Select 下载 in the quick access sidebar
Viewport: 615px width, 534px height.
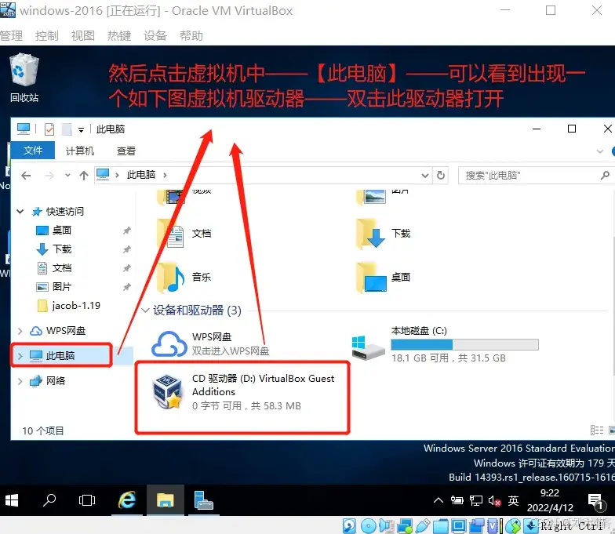[61, 249]
